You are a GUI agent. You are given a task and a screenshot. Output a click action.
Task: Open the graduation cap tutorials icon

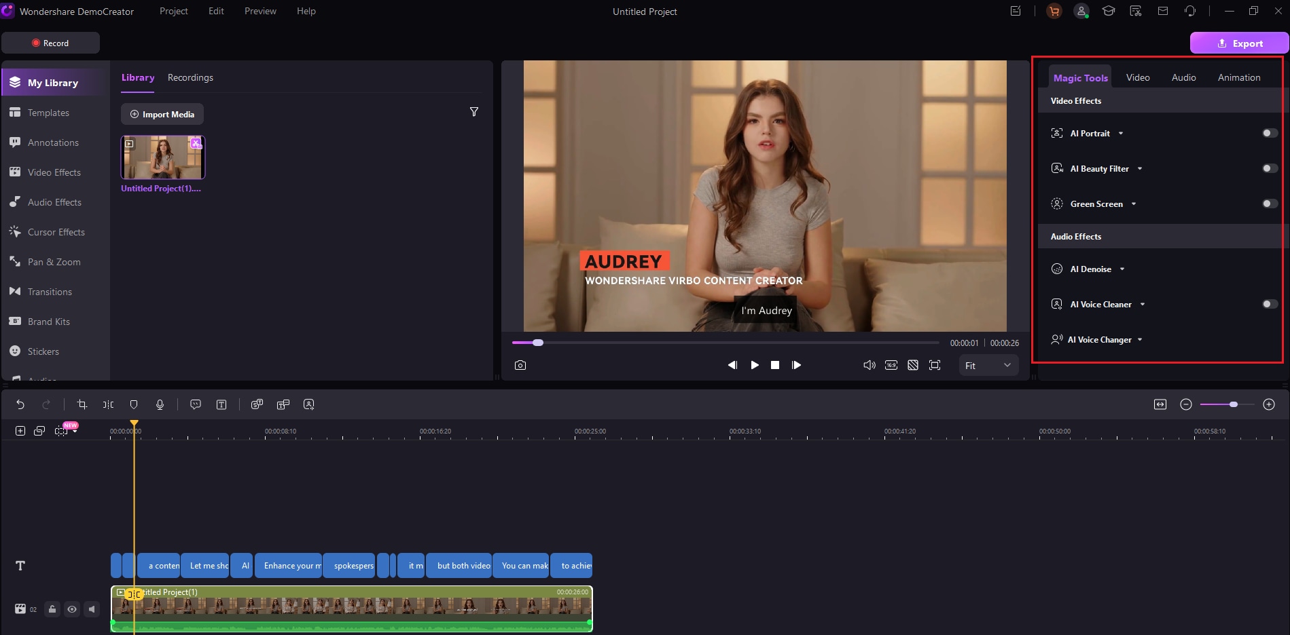point(1109,11)
